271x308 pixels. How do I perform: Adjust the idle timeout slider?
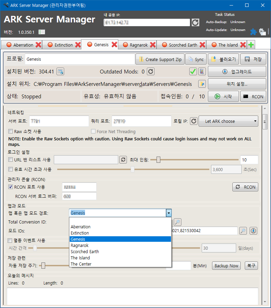tap(132, 169)
